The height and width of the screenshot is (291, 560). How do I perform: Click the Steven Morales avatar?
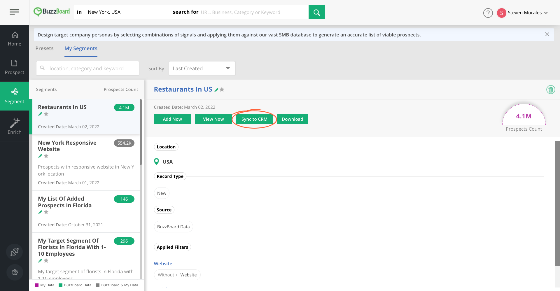point(501,13)
